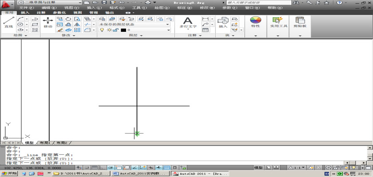Expand the 修改 panel
The height and width of the screenshot is (177, 373).
tap(68, 35)
